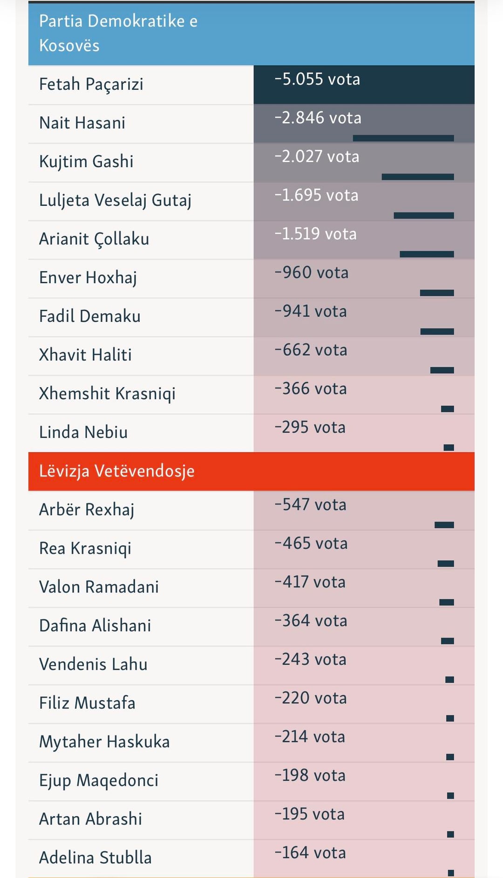
Task: Click the -5.055 vota value cell
Action: (317, 80)
